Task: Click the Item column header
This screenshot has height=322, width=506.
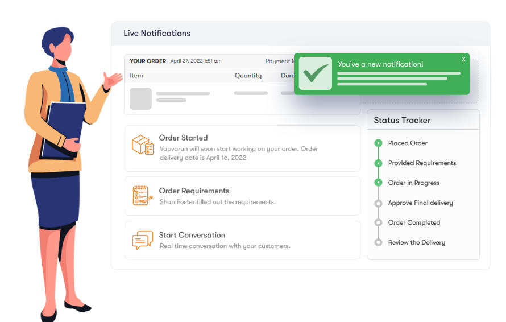Action: (136, 76)
